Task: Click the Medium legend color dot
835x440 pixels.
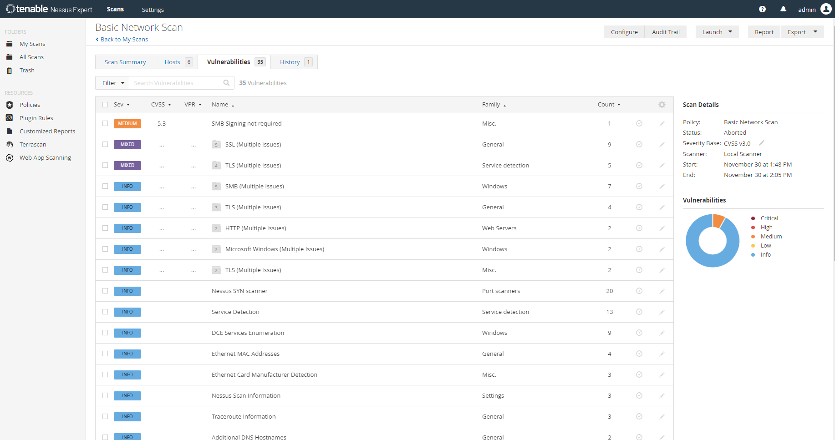Action: click(753, 237)
